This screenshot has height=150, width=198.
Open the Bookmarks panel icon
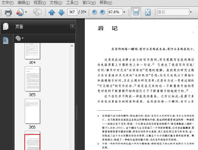click(6, 41)
